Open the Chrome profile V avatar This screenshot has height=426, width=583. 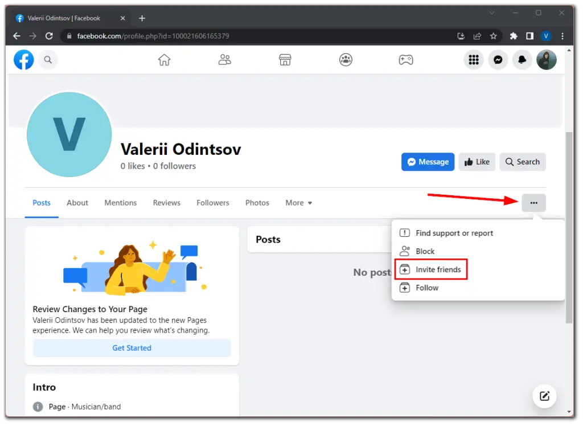click(546, 36)
